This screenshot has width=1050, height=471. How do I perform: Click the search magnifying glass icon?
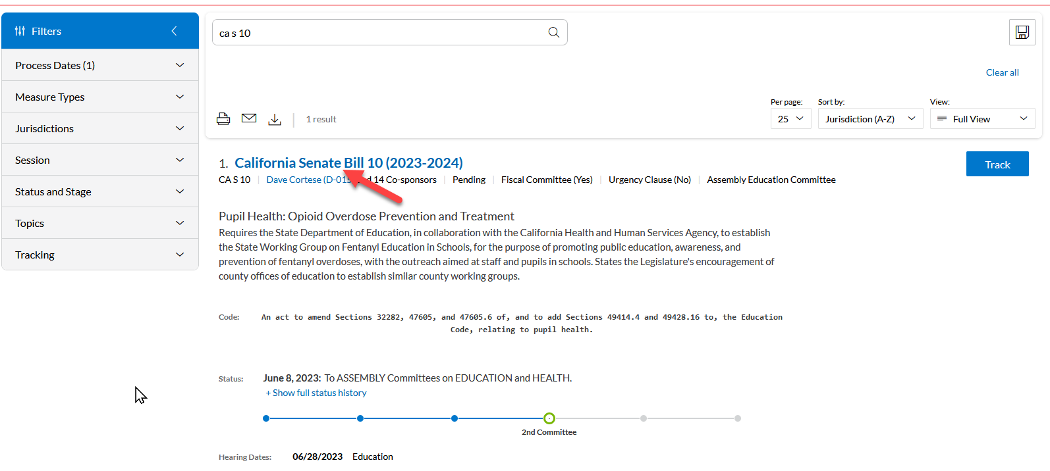(553, 32)
